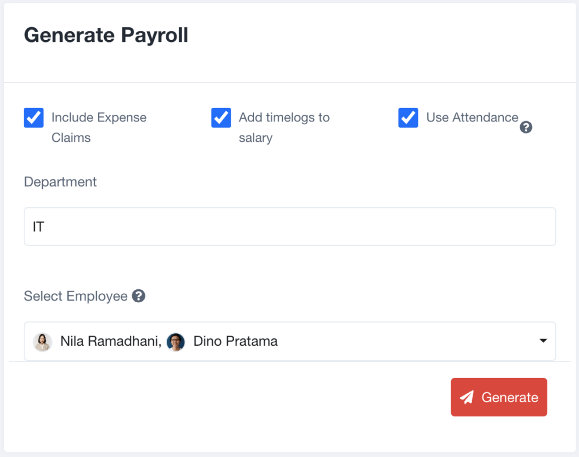Click the Select Employee label text

(76, 296)
